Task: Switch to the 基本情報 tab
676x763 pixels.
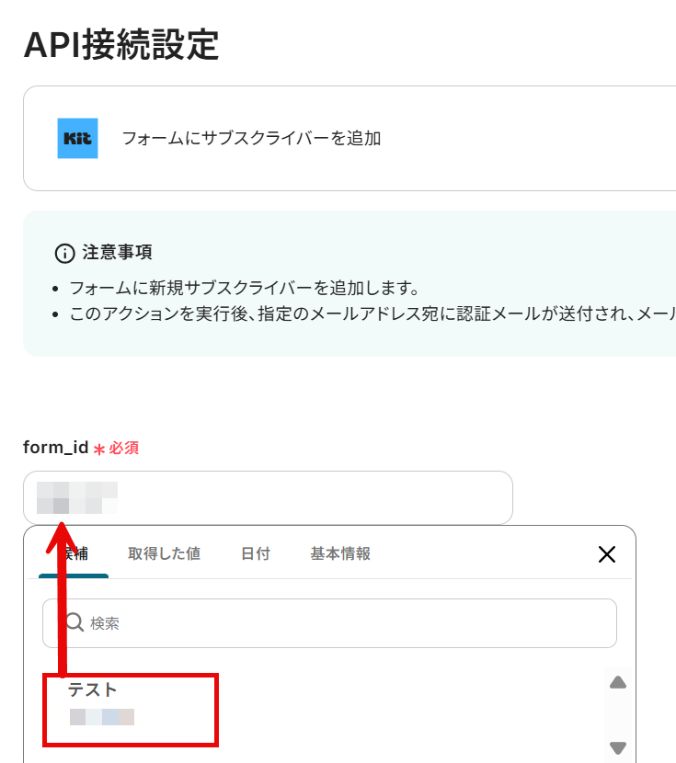Action: (340, 553)
